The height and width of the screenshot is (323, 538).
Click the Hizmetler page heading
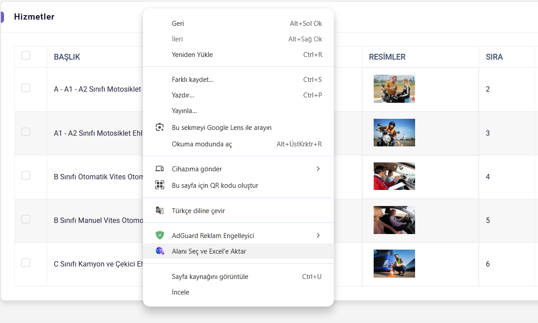(x=34, y=17)
